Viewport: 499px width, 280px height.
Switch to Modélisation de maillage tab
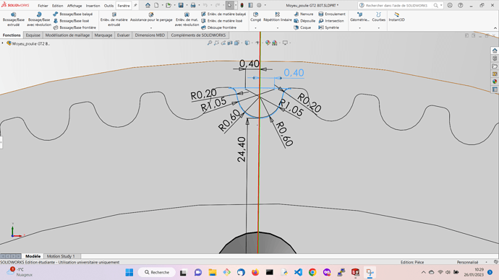pos(67,35)
